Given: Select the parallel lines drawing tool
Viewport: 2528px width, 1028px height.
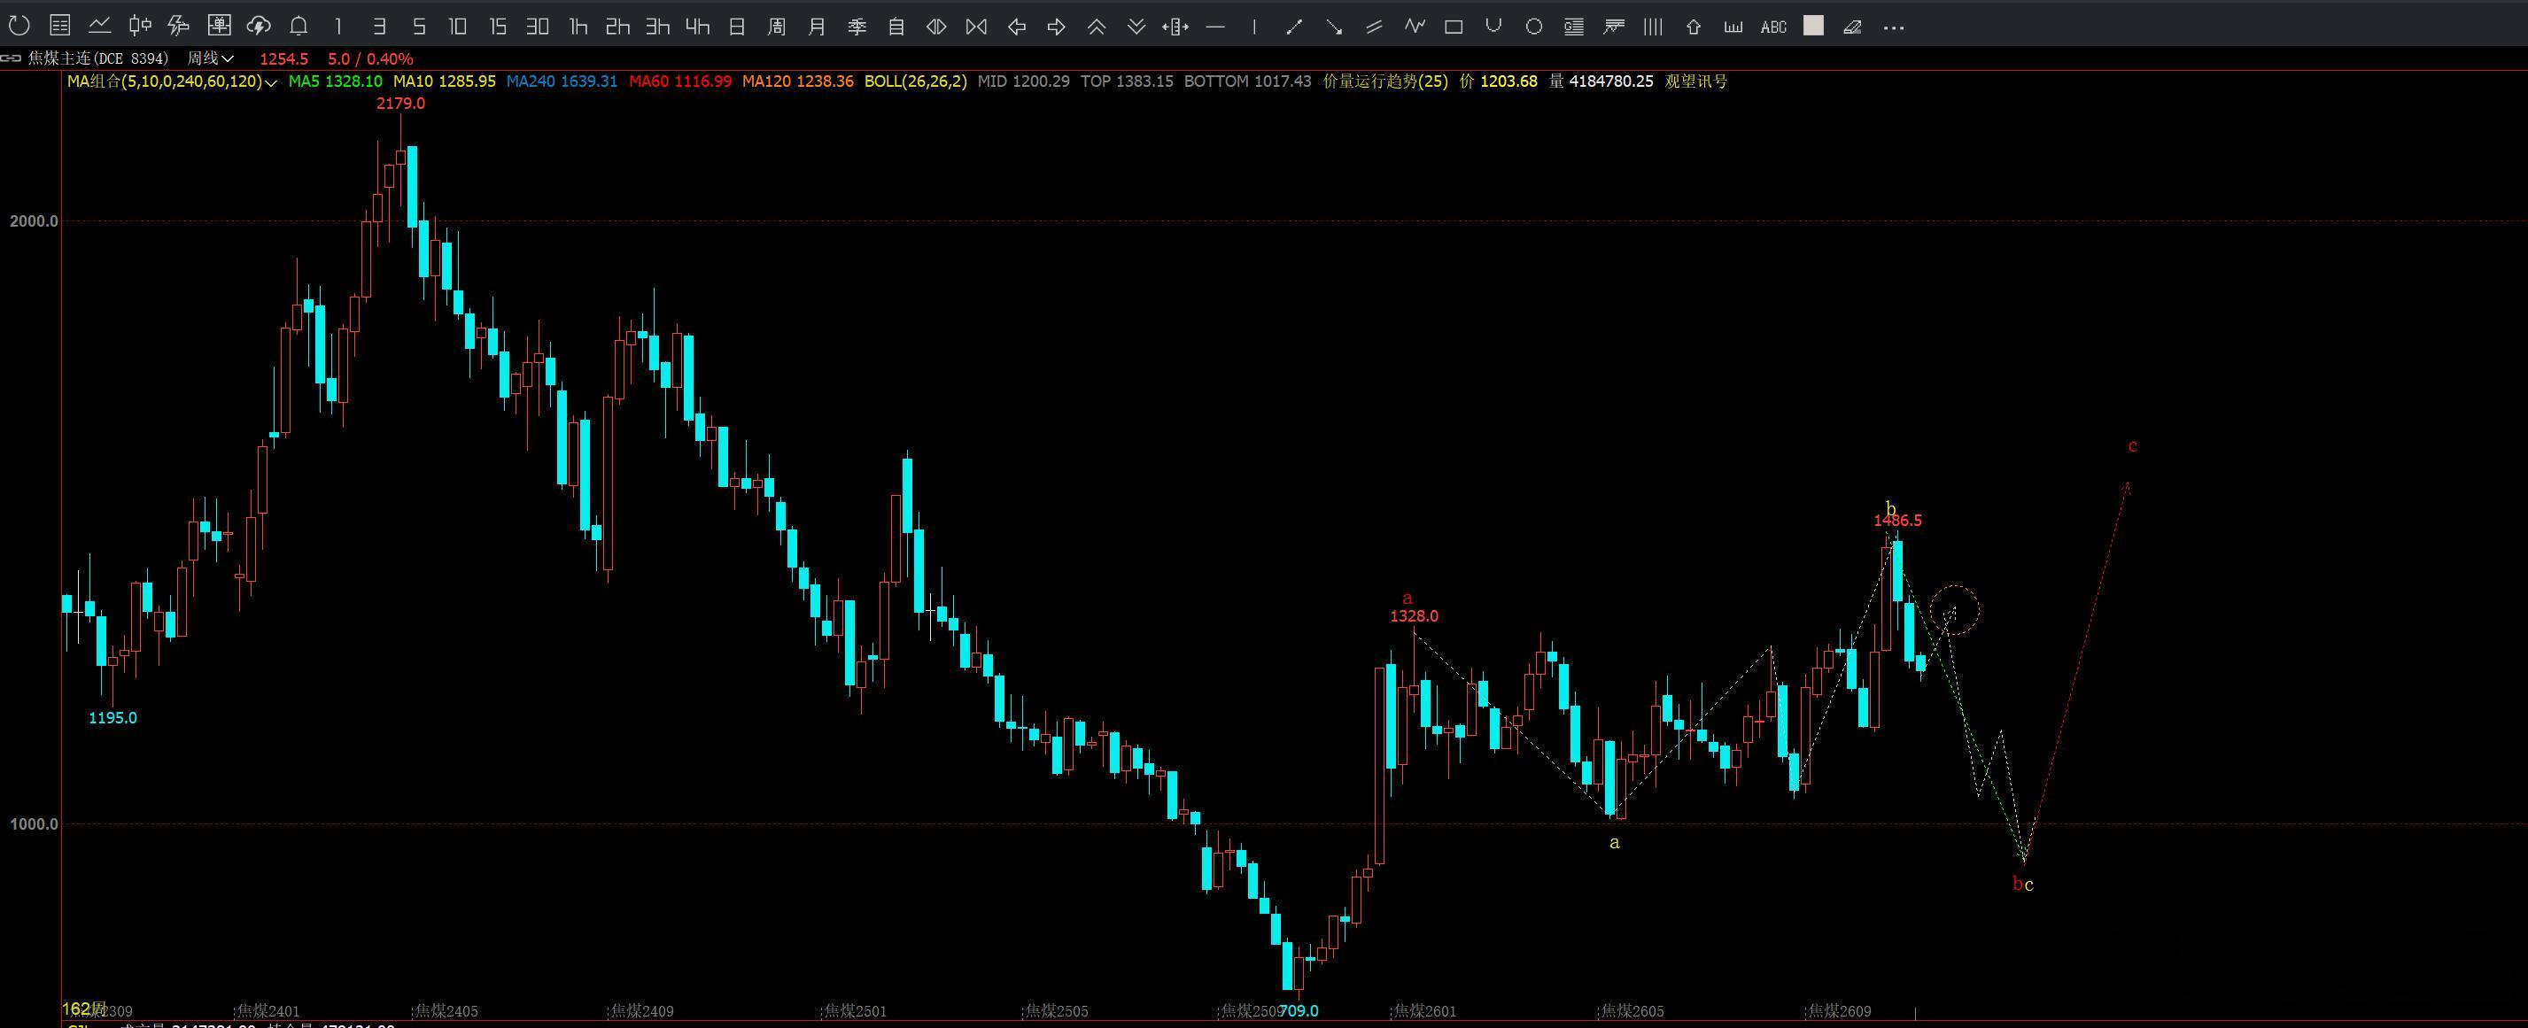Looking at the screenshot, I should click(x=1374, y=27).
